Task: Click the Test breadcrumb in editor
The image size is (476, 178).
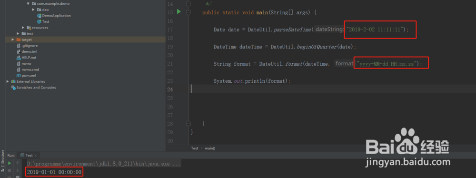Action: point(195,148)
